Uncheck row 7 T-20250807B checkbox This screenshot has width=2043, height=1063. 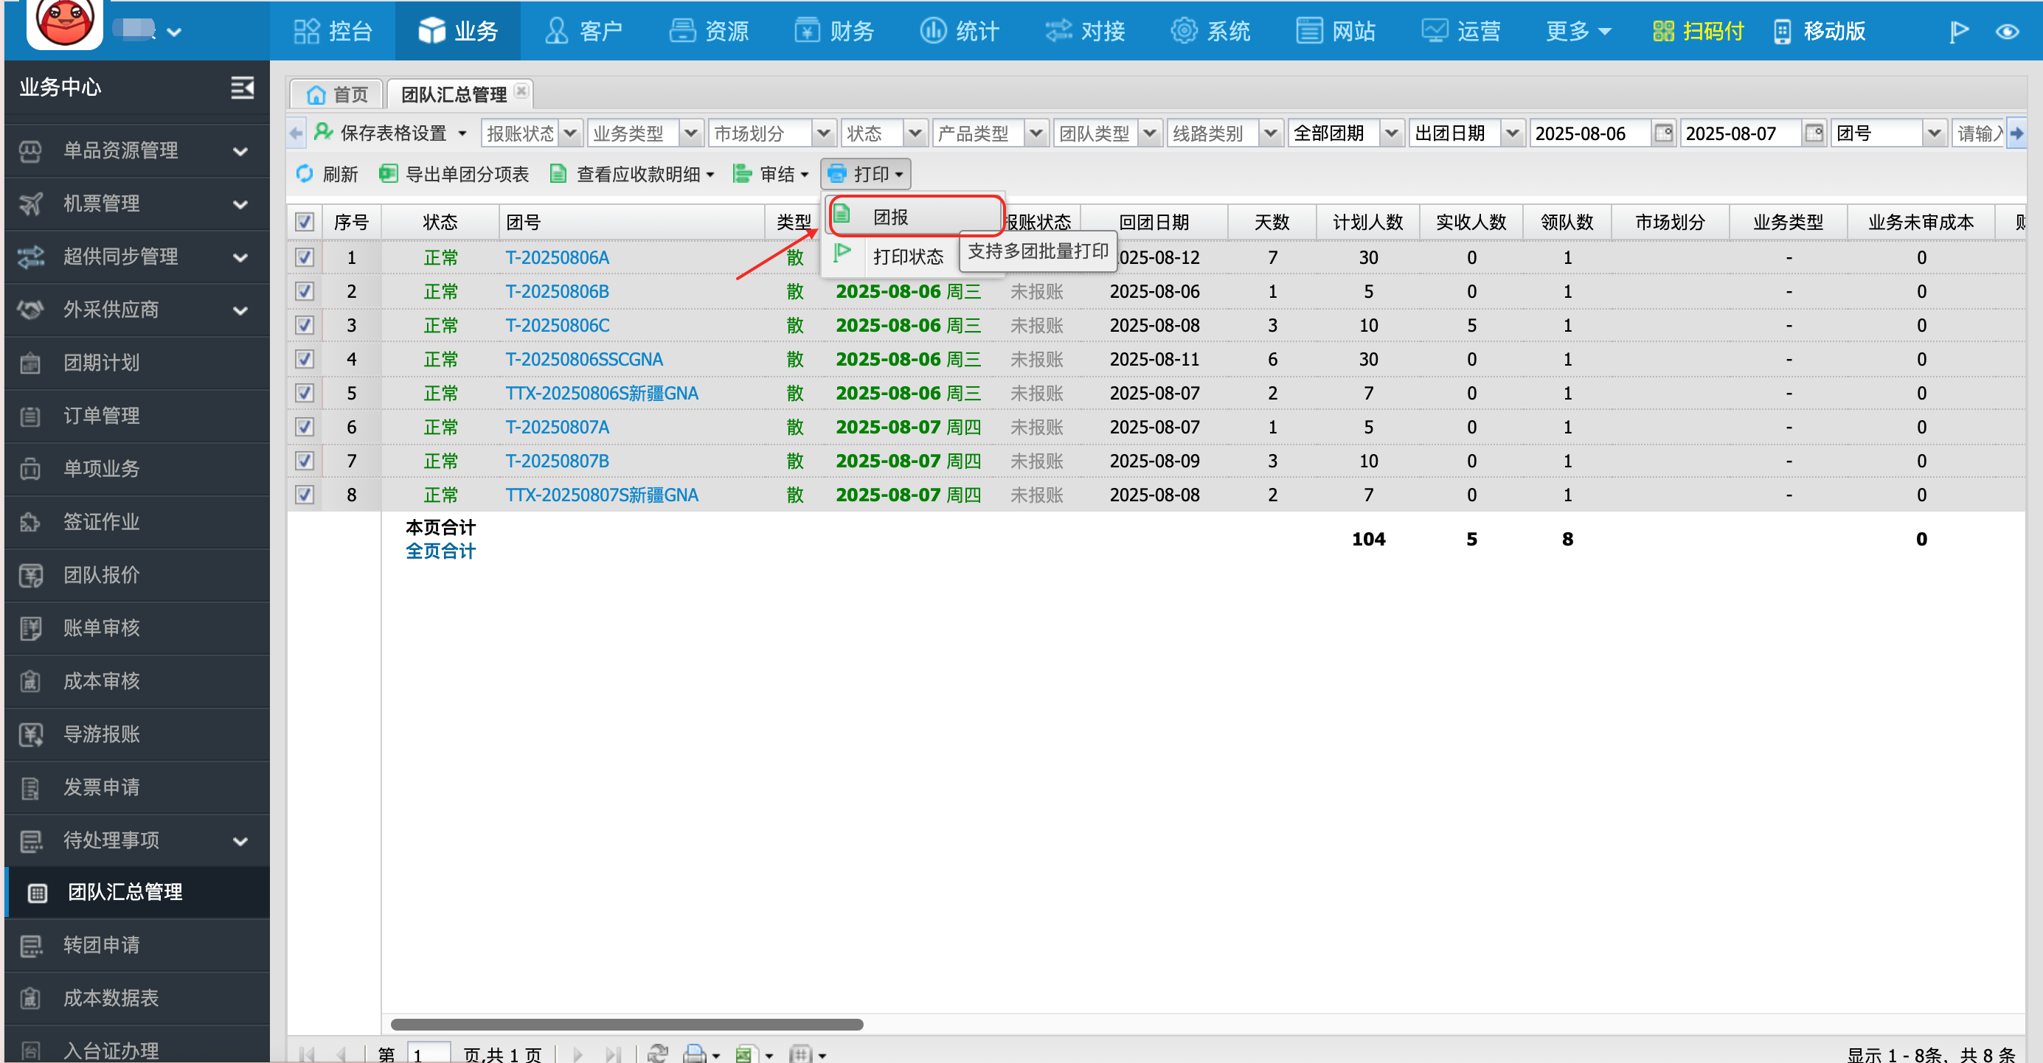305,461
